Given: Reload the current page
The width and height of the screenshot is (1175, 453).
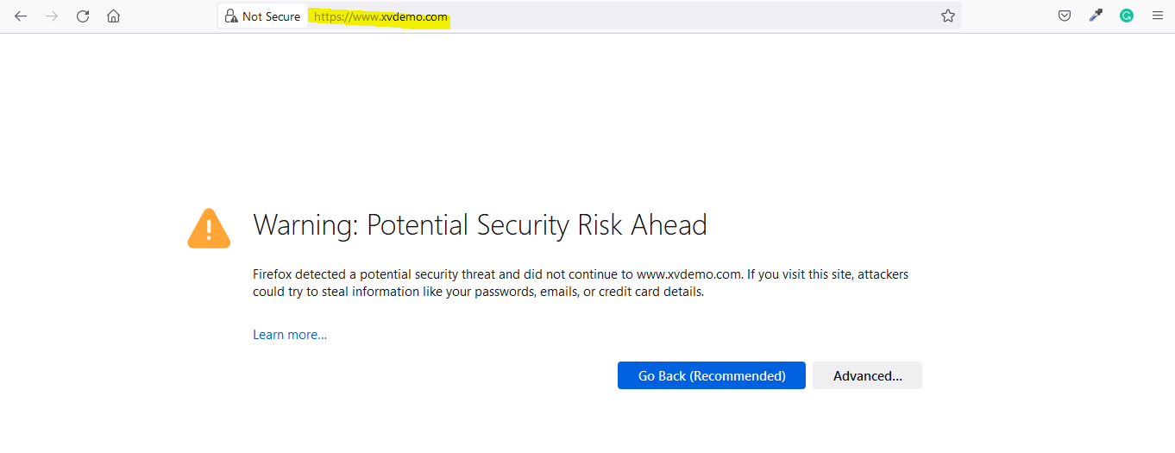Looking at the screenshot, I should pyautogui.click(x=83, y=16).
